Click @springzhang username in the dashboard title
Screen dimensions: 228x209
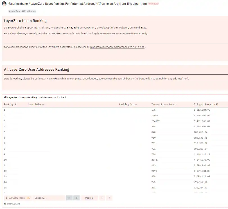click(18, 4)
